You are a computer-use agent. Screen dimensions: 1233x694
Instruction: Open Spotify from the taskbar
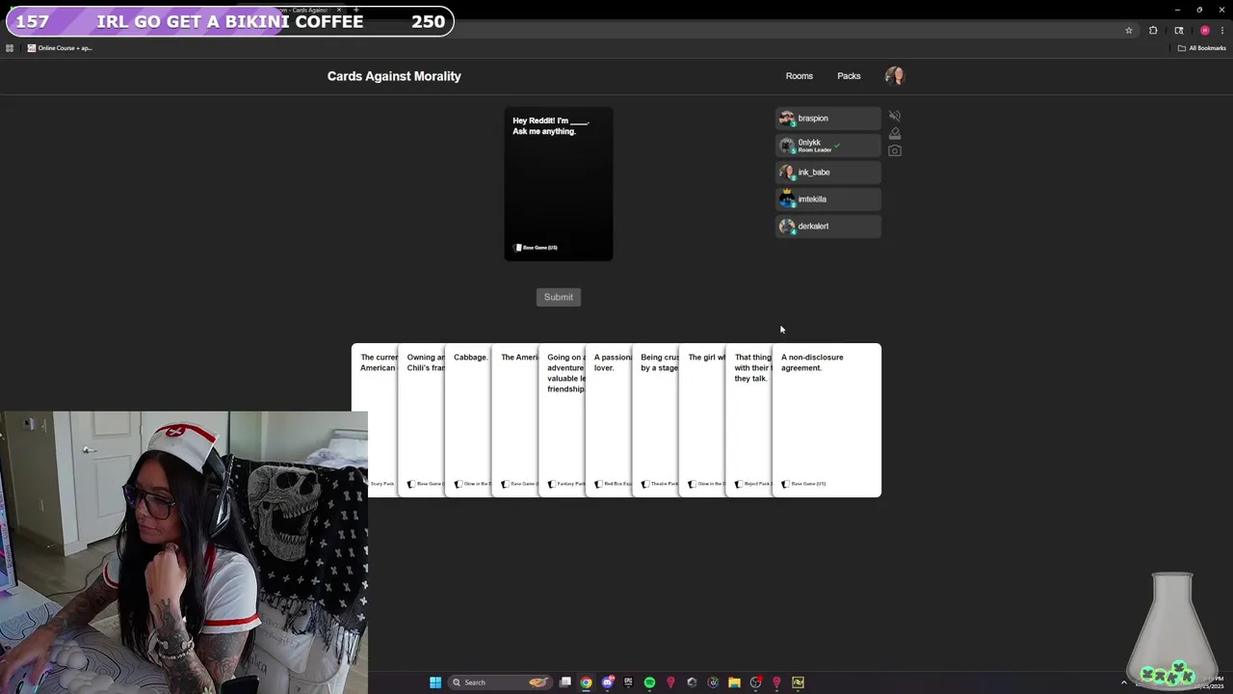(649, 682)
